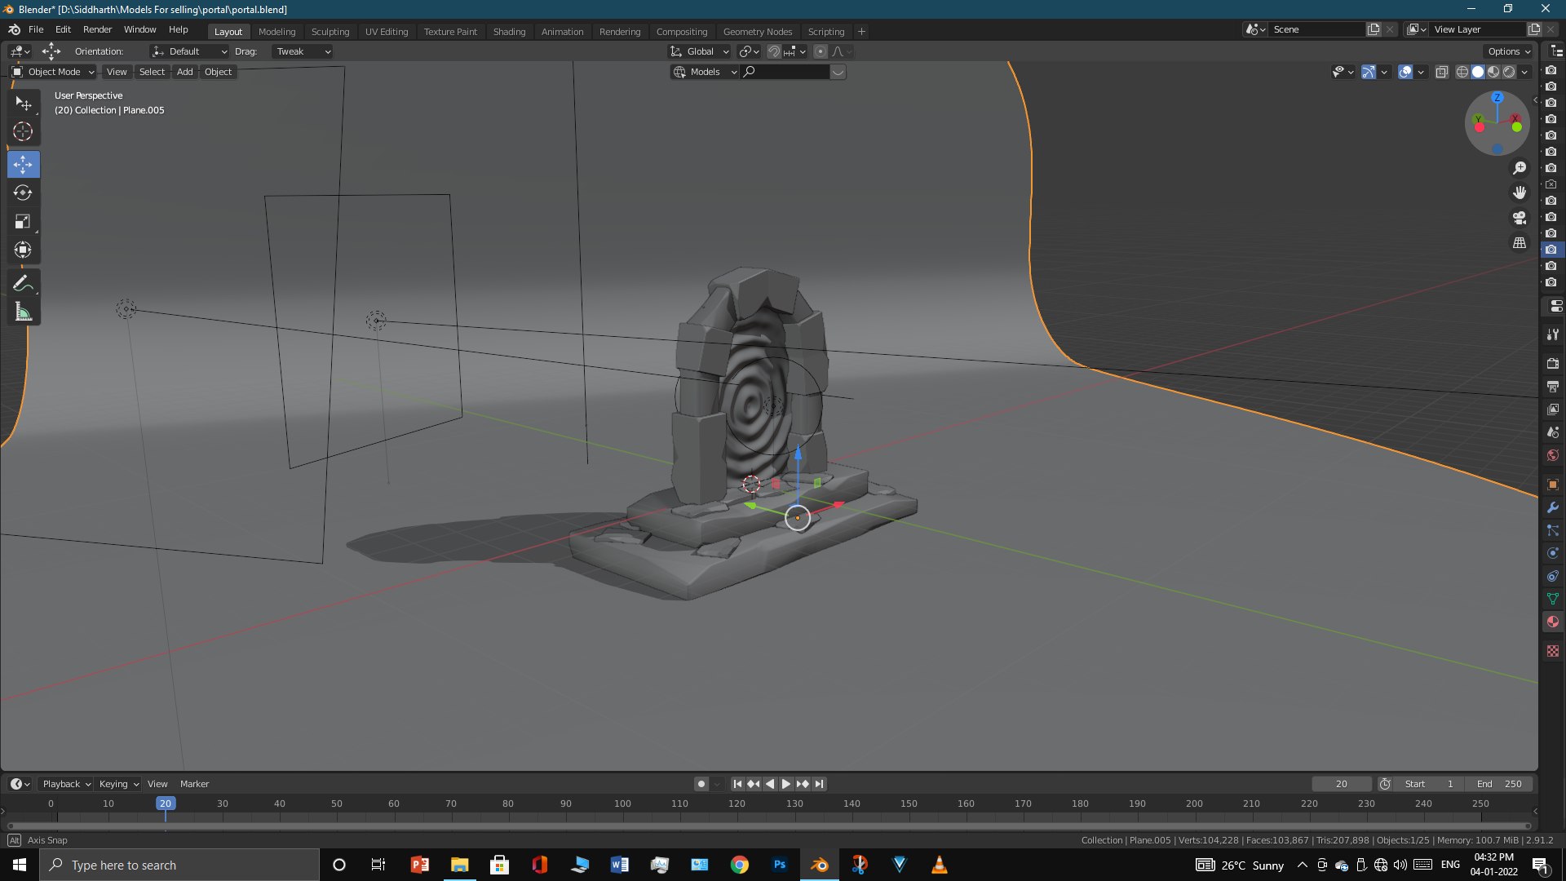Open the Render menu
The height and width of the screenshot is (881, 1566).
(97, 29)
